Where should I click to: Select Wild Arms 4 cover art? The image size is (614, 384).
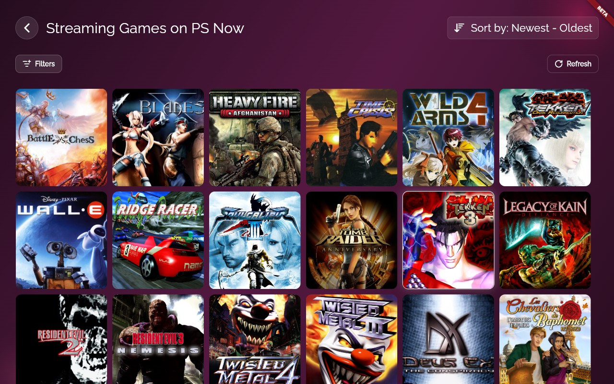[449, 137]
